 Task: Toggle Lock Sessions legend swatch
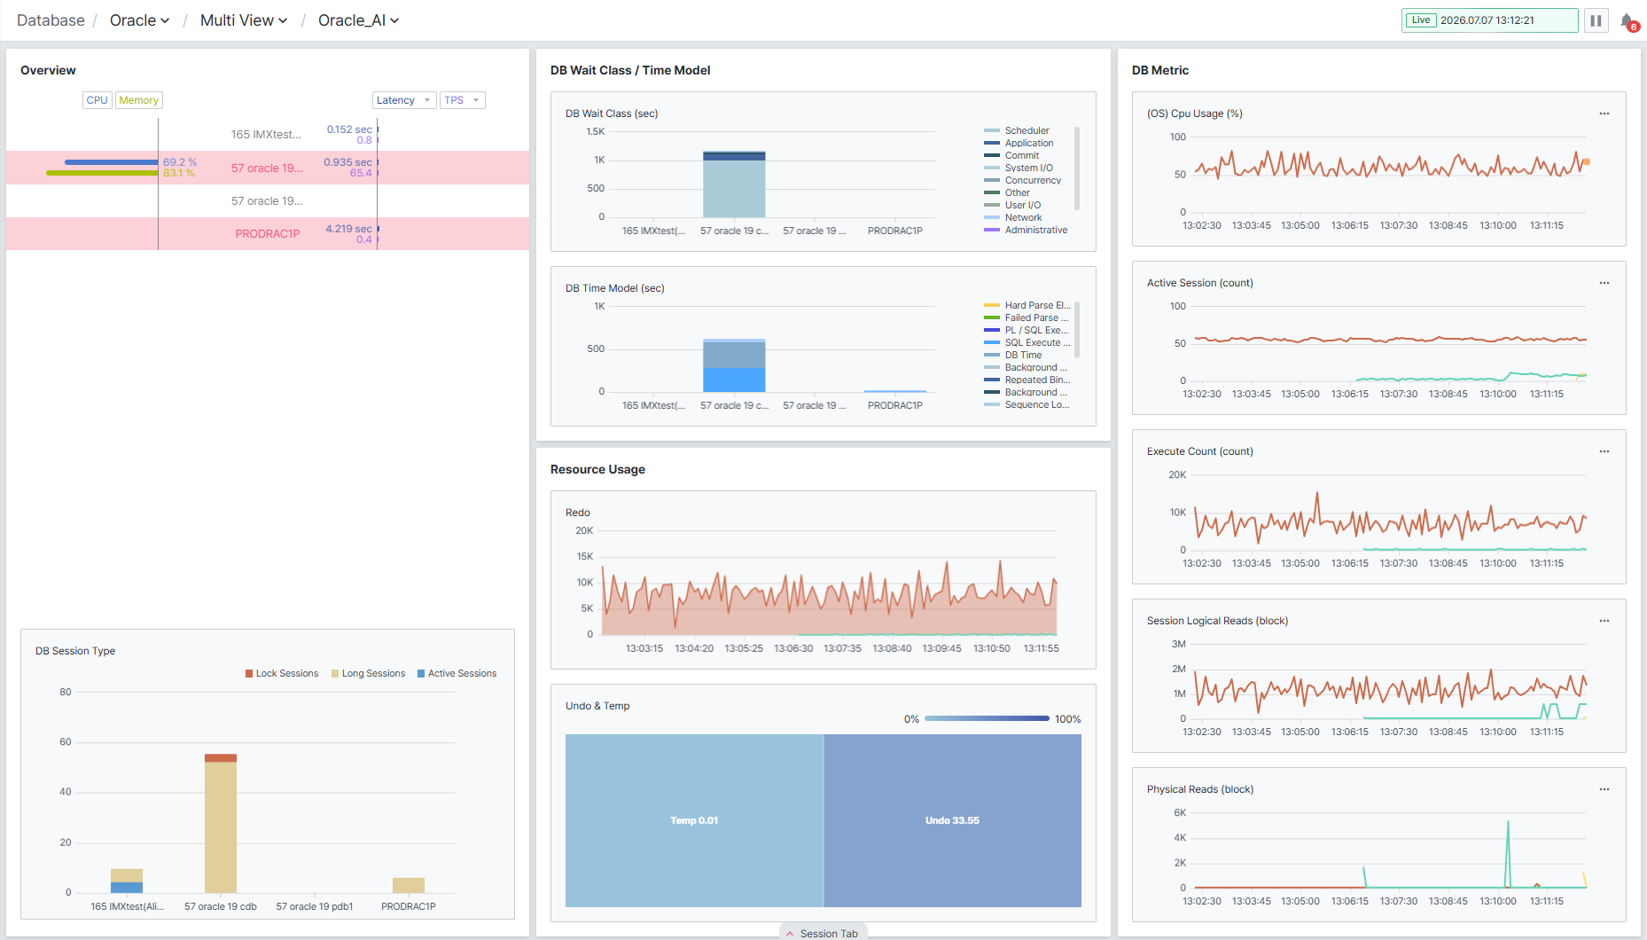click(249, 674)
